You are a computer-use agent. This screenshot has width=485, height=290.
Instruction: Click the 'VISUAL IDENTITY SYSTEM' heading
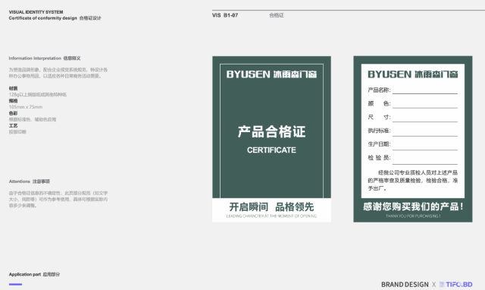[x=36, y=12]
